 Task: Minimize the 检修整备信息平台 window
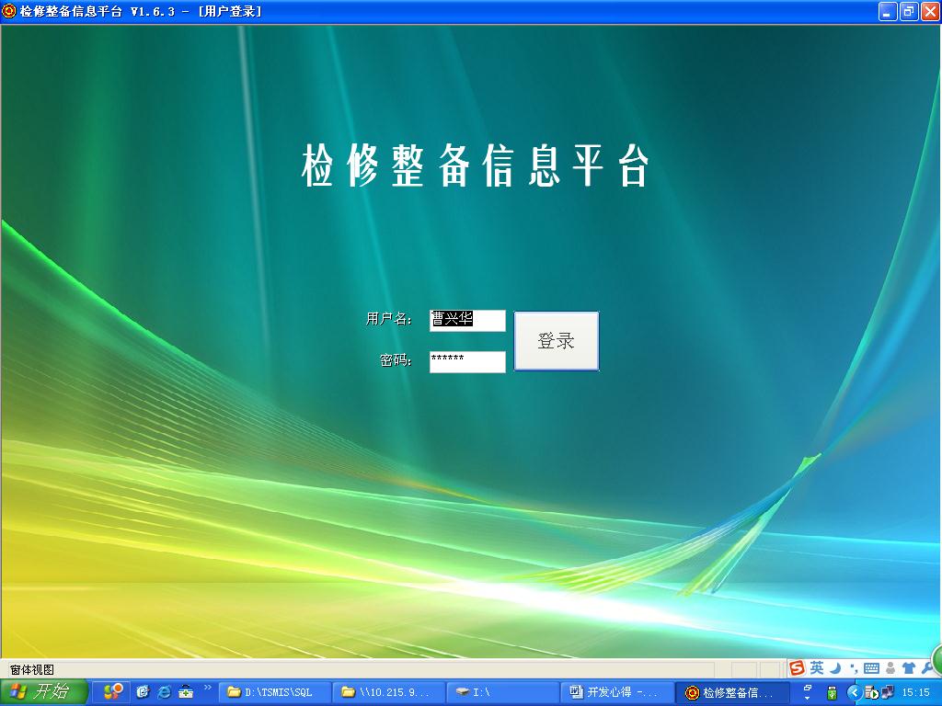[888, 11]
